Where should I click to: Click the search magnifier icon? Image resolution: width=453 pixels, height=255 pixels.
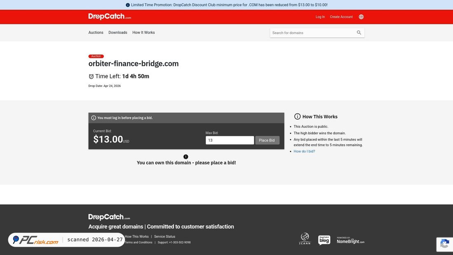(x=359, y=33)
